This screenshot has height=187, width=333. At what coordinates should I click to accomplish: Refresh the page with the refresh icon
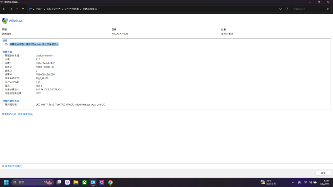click(287, 9)
